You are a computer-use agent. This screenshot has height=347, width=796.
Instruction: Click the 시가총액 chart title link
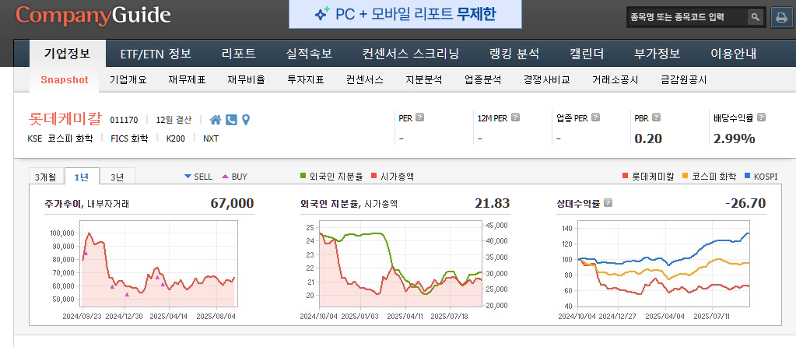[381, 204]
